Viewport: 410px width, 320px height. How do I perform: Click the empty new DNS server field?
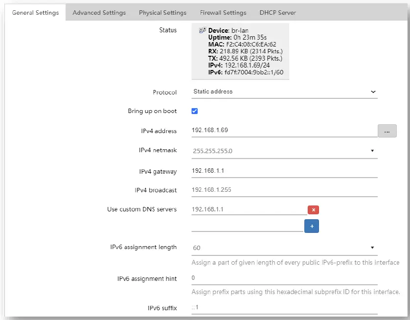click(x=247, y=226)
